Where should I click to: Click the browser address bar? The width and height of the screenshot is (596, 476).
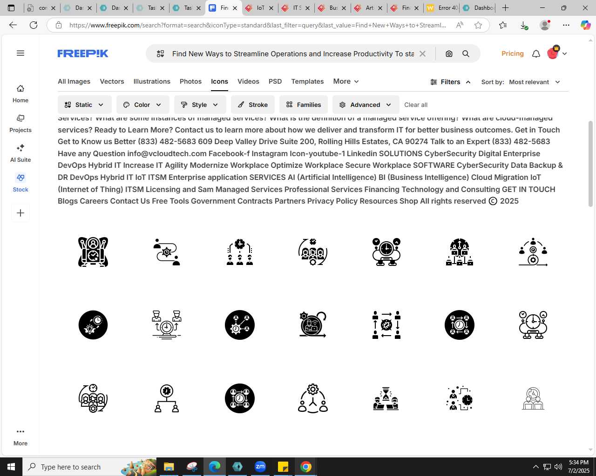pos(257,25)
